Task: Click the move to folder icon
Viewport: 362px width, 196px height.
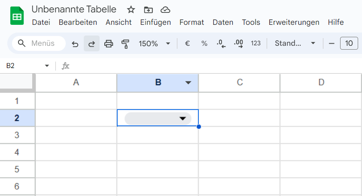Action: [148, 10]
